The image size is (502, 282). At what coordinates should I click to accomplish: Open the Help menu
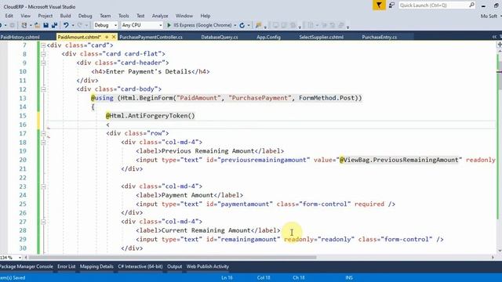click(x=206, y=16)
